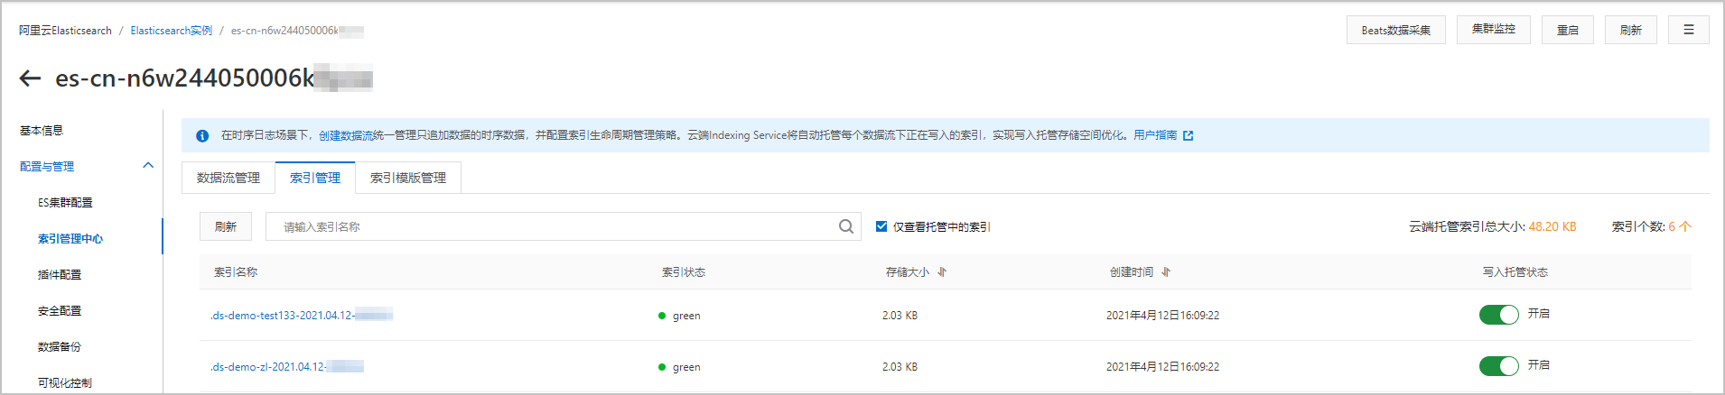This screenshot has width=1725, height=395.
Task: Toggle 仅查看托管中的索引 checkbox
Action: pos(881,226)
